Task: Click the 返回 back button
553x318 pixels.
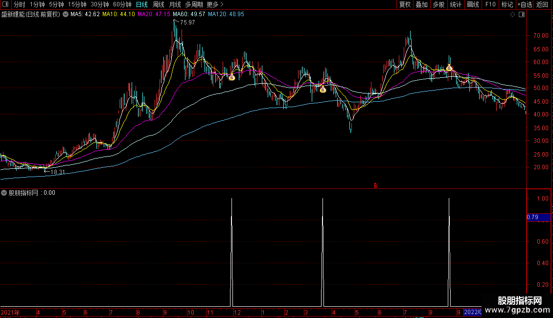Action: pos(542,4)
